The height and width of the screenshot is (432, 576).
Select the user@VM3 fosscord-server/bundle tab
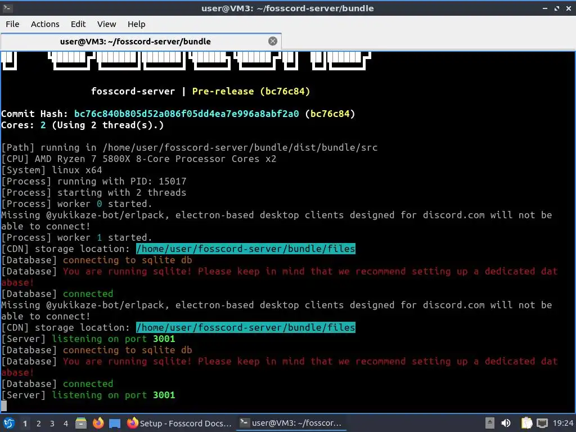click(x=141, y=41)
